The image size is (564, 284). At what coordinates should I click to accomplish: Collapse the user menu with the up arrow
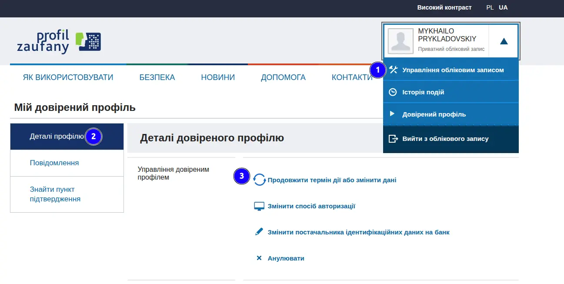504,41
